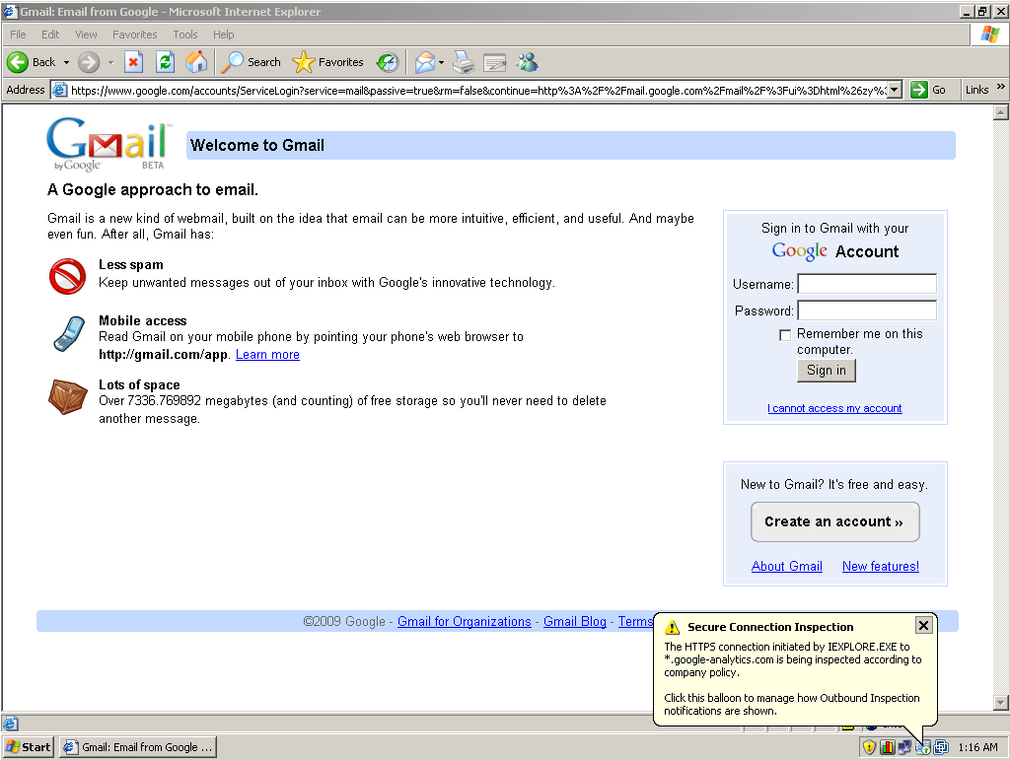Click the network computers tray icon

pyautogui.click(x=905, y=747)
